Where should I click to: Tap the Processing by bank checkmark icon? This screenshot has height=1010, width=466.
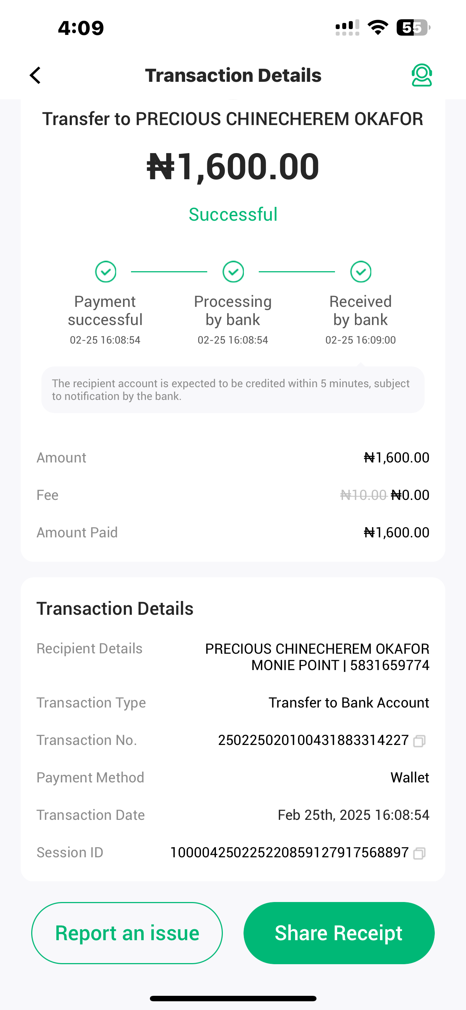click(233, 272)
